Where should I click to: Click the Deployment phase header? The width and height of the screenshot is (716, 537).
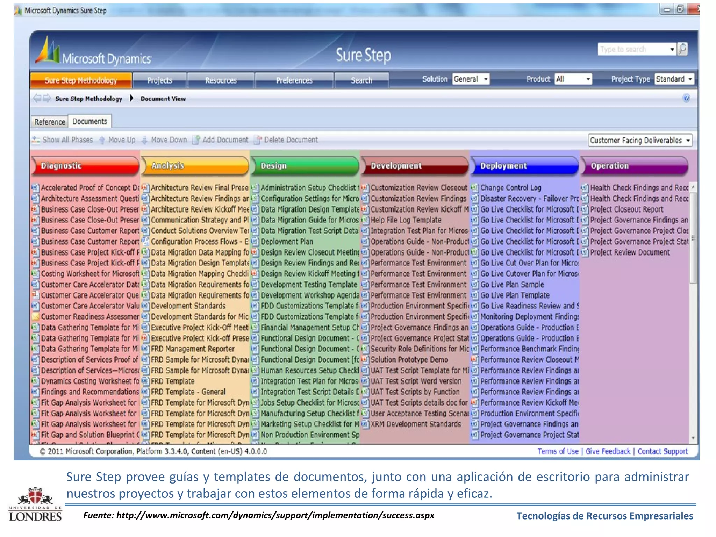click(525, 166)
